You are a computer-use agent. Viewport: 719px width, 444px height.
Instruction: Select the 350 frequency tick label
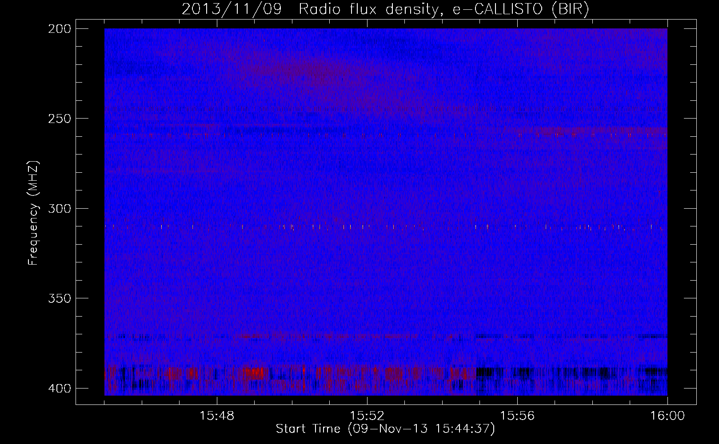pos(60,298)
